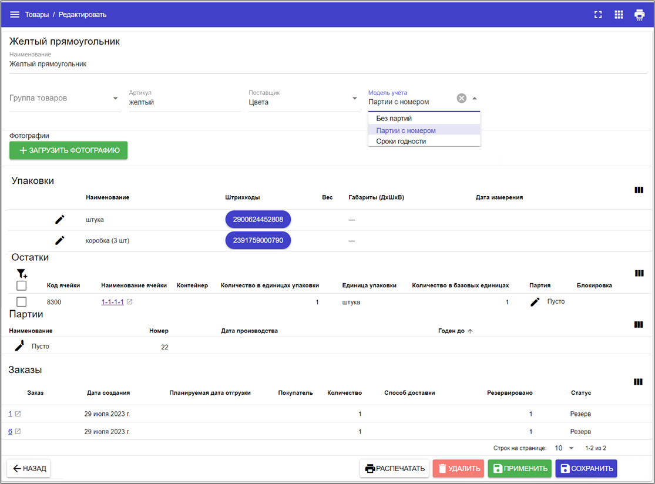Check the row for cell 8300
Image resolution: width=655 pixels, height=484 pixels.
pos(22,302)
